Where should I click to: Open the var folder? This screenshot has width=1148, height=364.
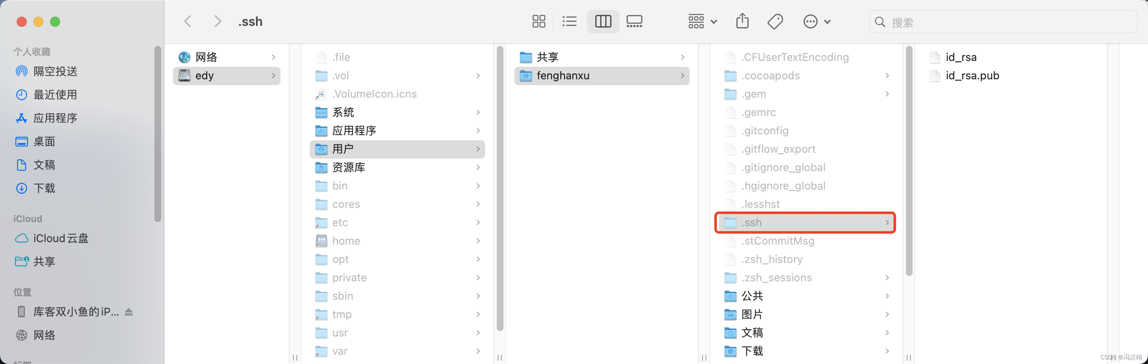[x=397, y=351]
